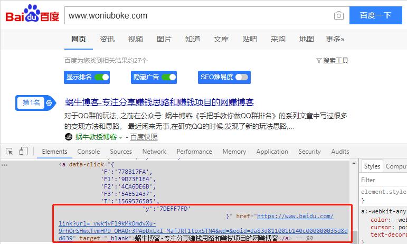The height and width of the screenshot is (244, 407).
Task: Switch to the 视频 tab
Action: click(x=136, y=39)
